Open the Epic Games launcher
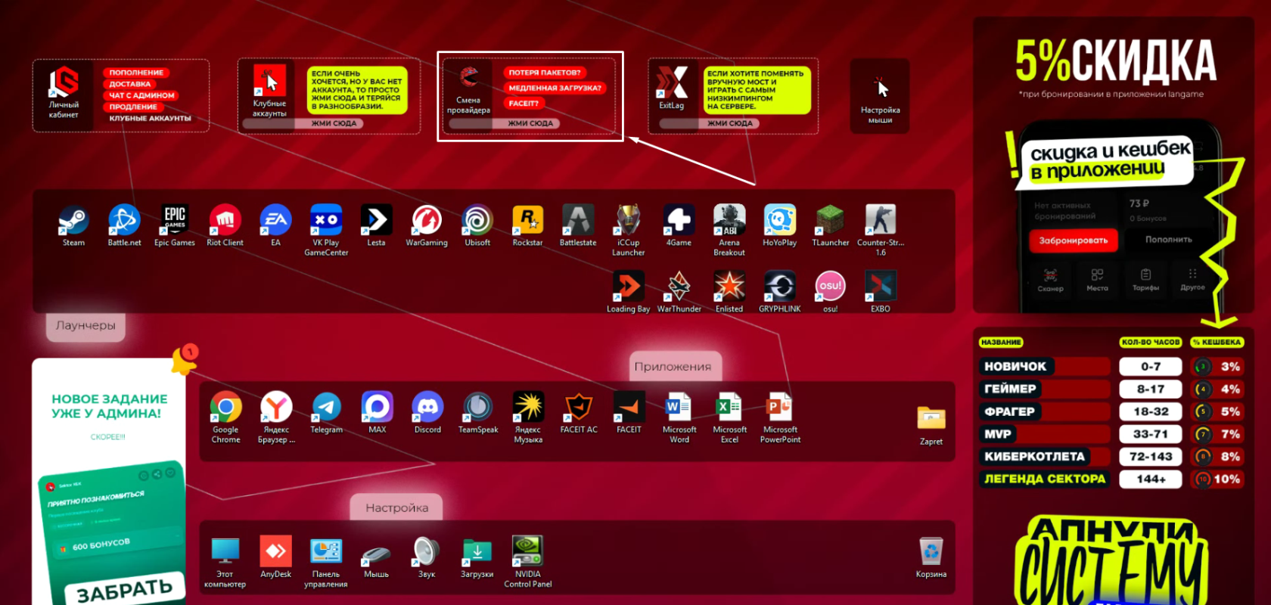 (x=175, y=220)
